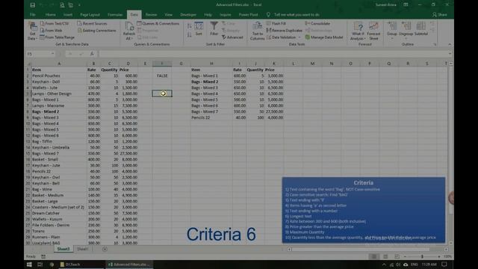Run Flash Fill
The image size is (478, 269).
point(276,23)
